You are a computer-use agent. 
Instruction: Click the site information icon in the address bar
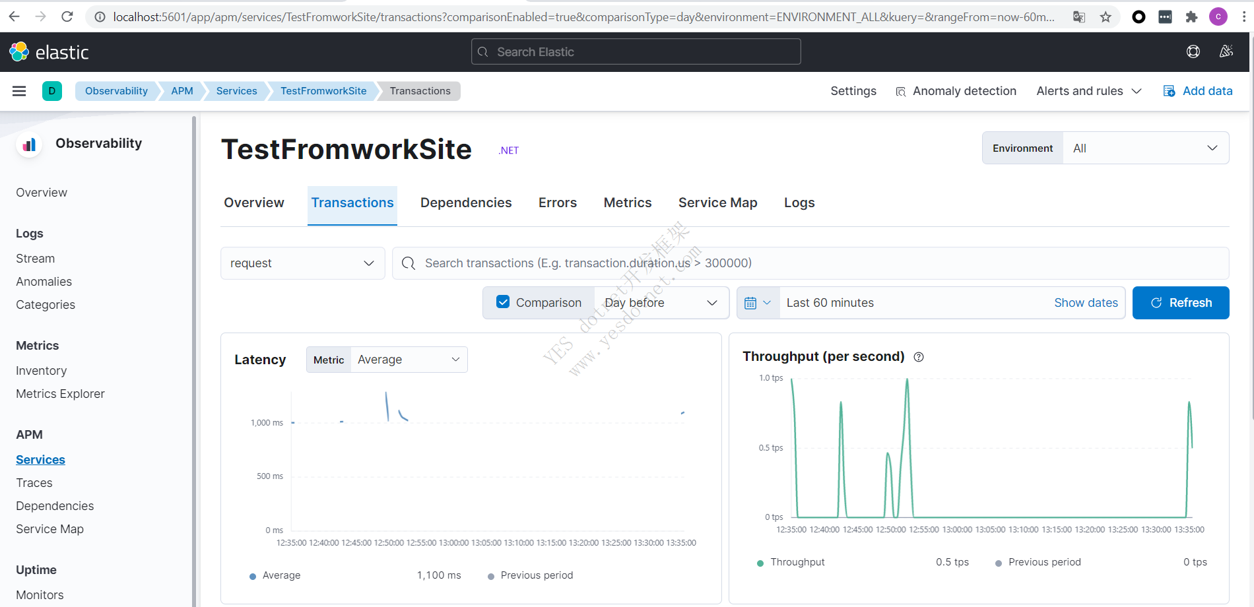[100, 17]
